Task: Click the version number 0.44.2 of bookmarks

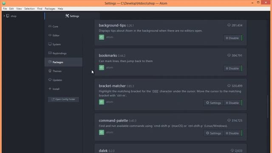Action: click(122, 56)
